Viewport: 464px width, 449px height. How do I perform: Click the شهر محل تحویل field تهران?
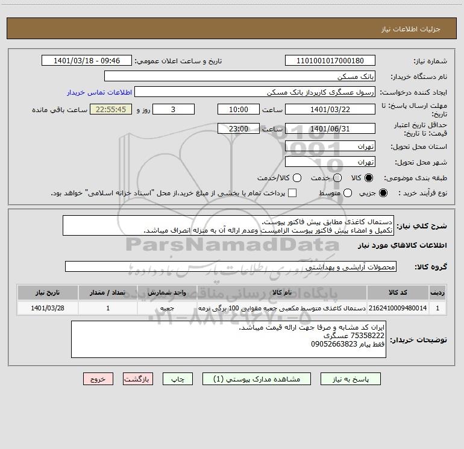click(330, 162)
